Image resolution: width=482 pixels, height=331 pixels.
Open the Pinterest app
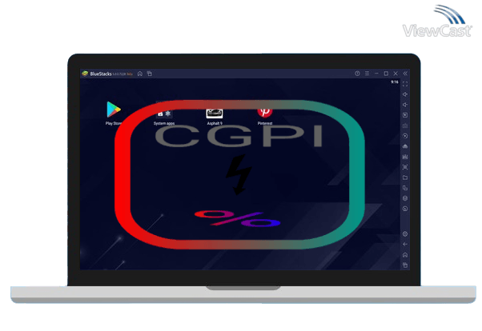265,113
